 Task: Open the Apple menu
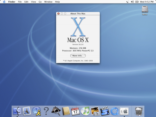4,2
